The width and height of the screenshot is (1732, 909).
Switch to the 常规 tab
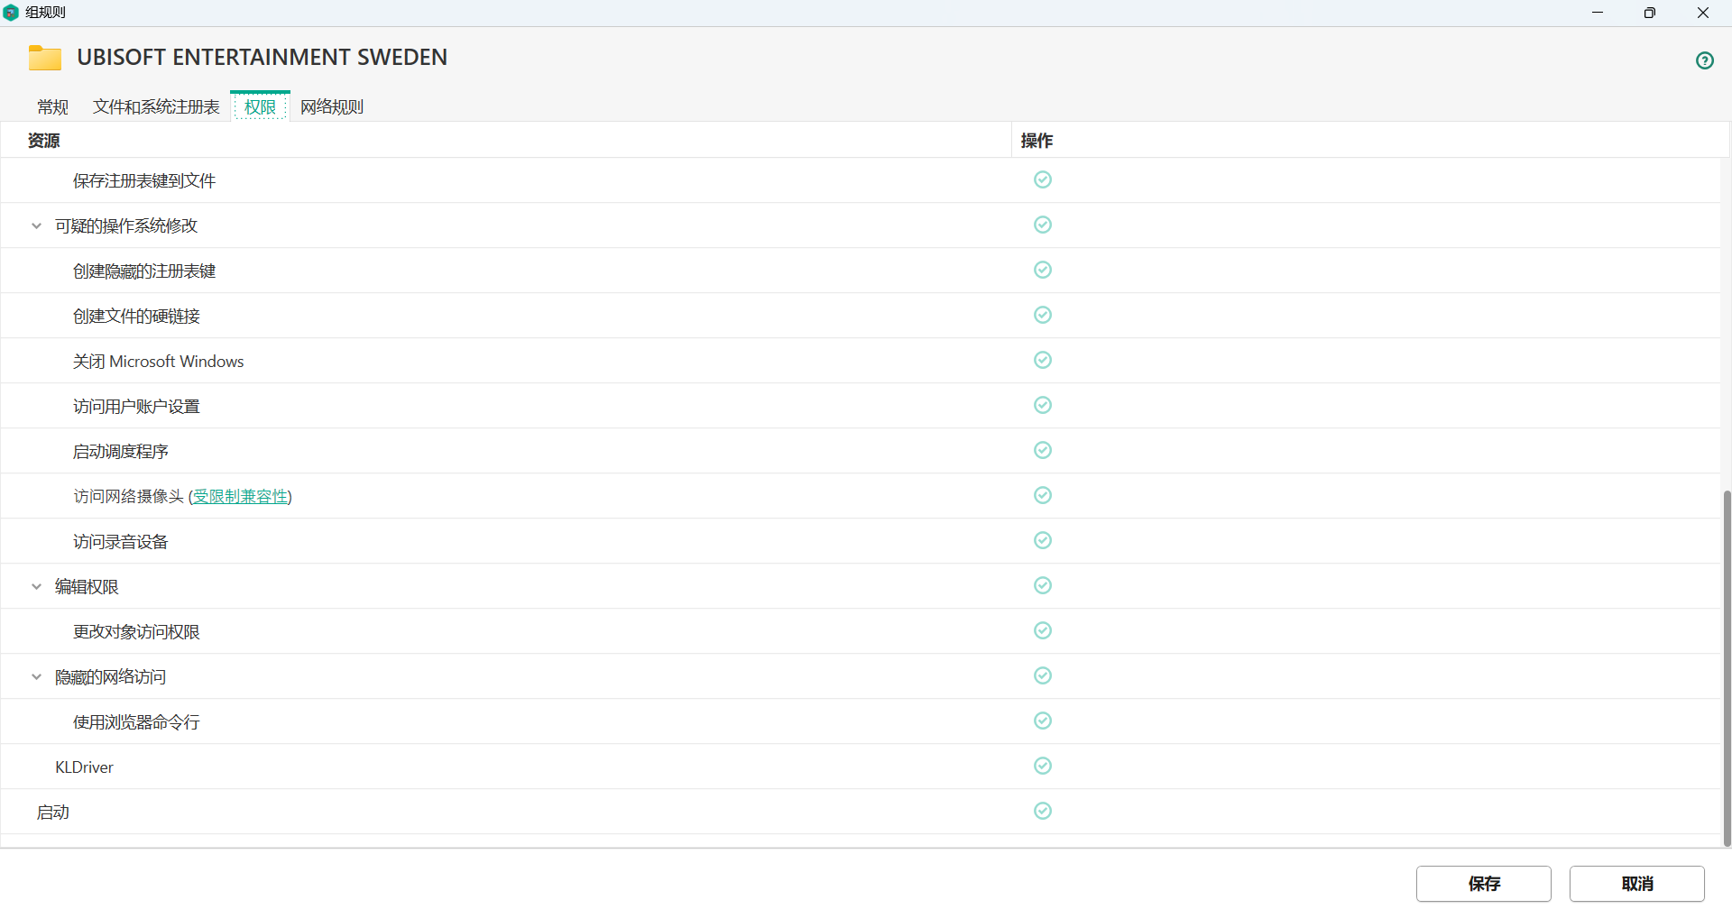(x=52, y=107)
